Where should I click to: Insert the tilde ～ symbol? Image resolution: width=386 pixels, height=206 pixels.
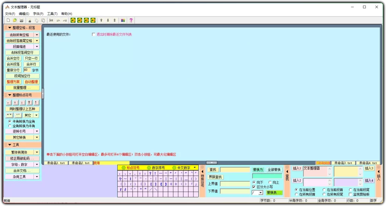(125, 179)
